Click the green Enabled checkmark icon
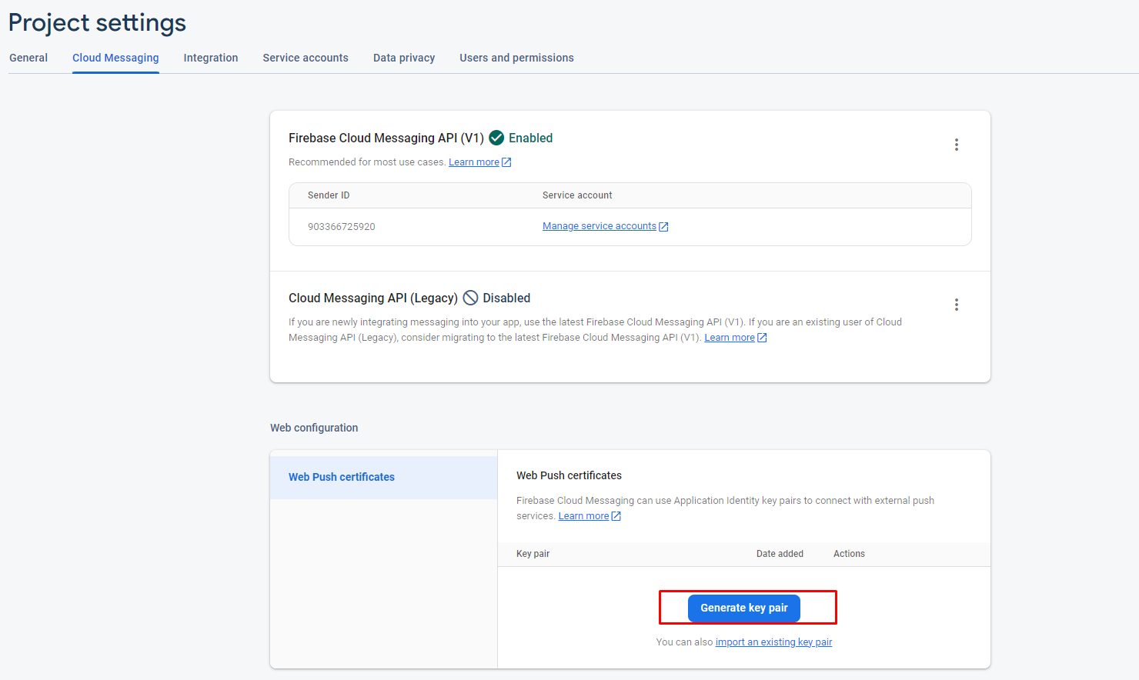Viewport: 1139px width, 680px height. 496,138
